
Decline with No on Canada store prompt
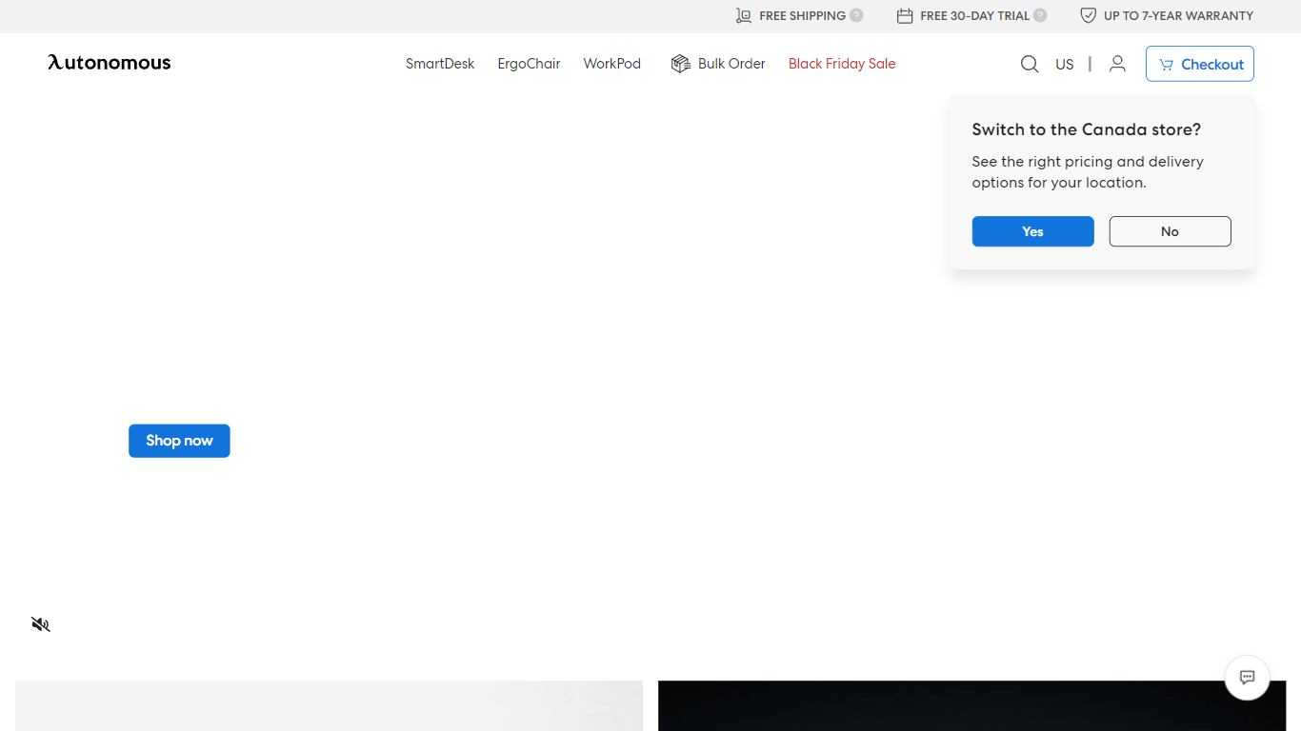click(1170, 231)
